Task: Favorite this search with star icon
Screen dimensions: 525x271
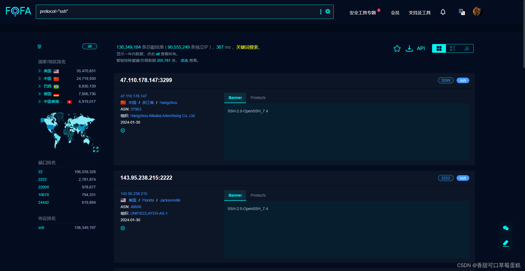Action: [x=397, y=48]
